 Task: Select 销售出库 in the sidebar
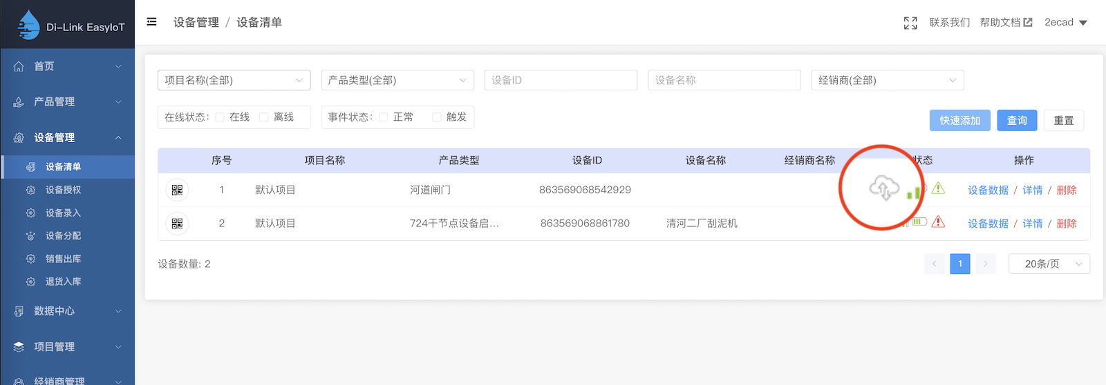click(x=68, y=259)
